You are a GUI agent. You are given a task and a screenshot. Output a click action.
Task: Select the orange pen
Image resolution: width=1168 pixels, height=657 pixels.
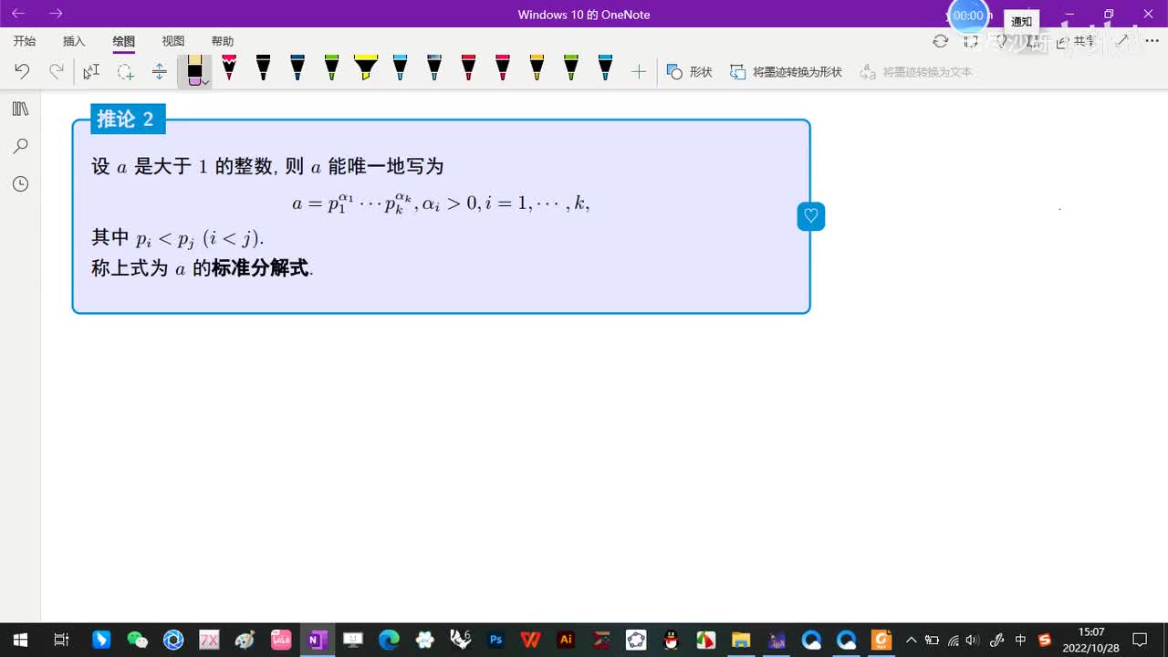537,68
